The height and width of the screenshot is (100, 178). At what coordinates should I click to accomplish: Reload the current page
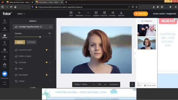11,7
